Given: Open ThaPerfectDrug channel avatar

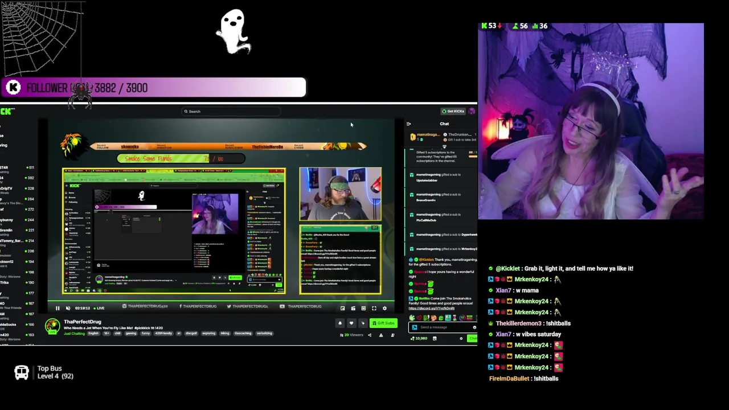Looking at the screenshot, I should (52, 326).
